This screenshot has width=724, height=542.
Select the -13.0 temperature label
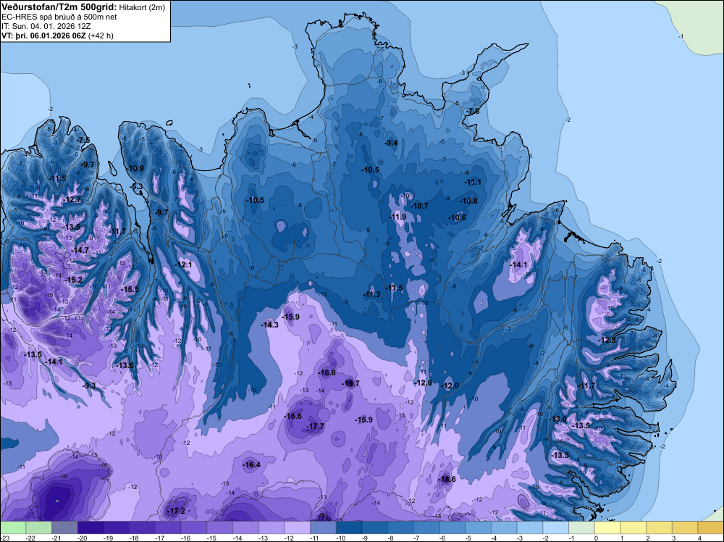click(557, 419)
